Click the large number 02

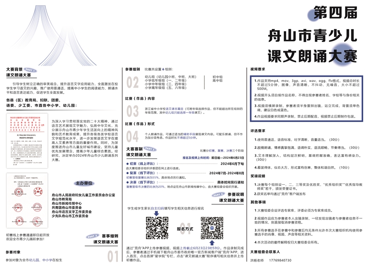tap(132, 82)
